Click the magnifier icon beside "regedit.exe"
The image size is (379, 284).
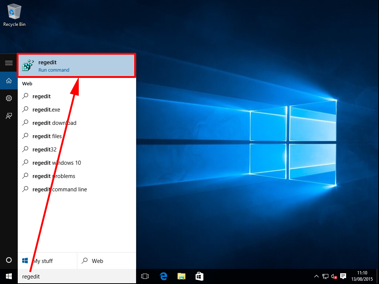coord(25,109)
